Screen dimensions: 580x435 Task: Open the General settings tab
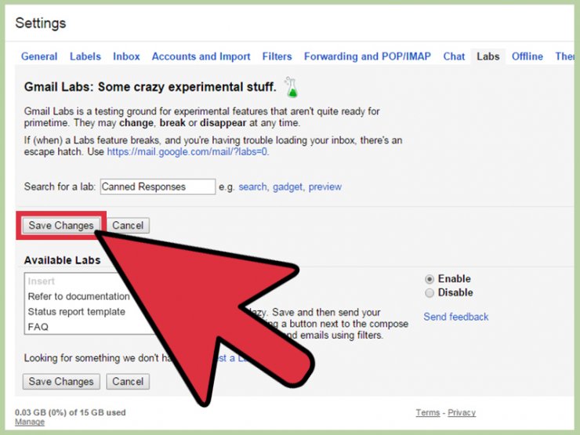[39, 56]
